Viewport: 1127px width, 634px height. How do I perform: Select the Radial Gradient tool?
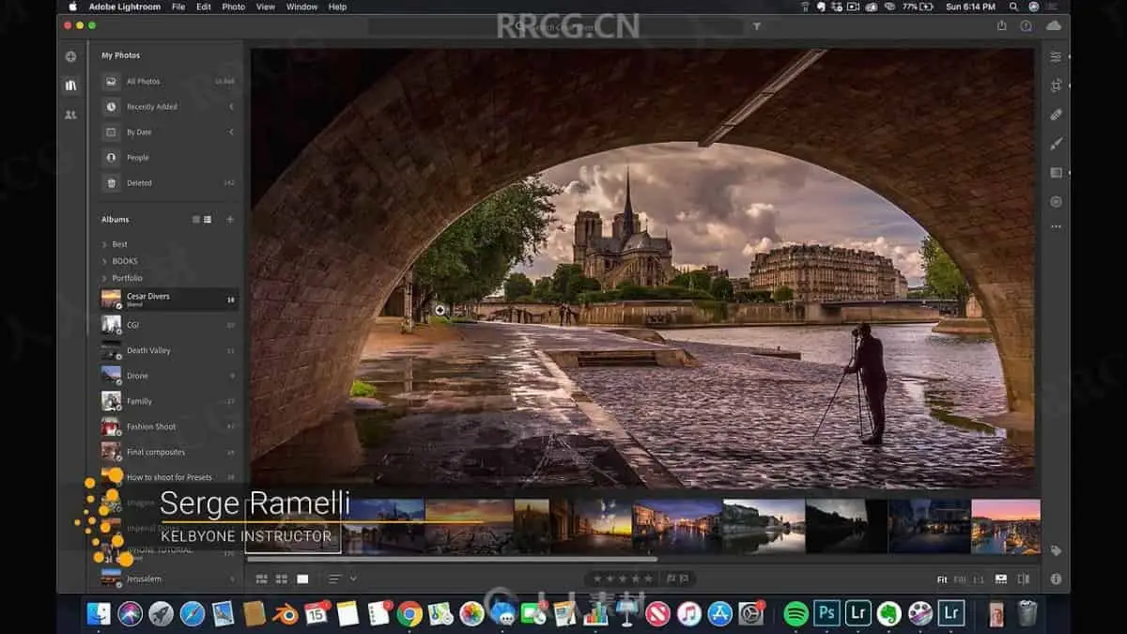point(1056,202)
